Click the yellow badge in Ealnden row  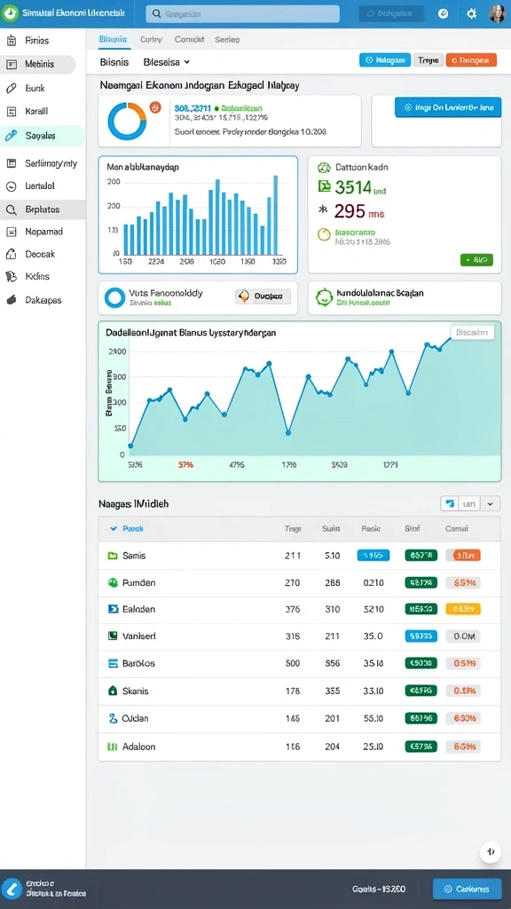pyautogui.click(x=463, y=609)
